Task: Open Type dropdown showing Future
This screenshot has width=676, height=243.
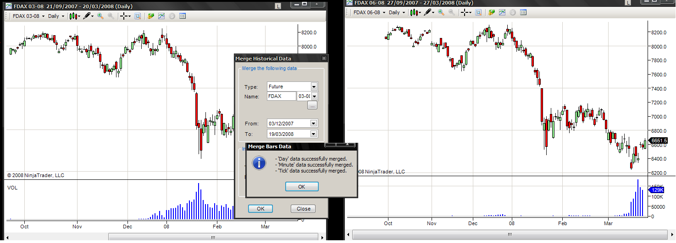Action: [314, 86]
